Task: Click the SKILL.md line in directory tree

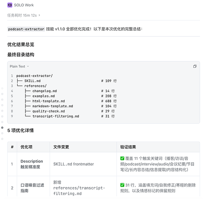Action: [x=32, y=81]
